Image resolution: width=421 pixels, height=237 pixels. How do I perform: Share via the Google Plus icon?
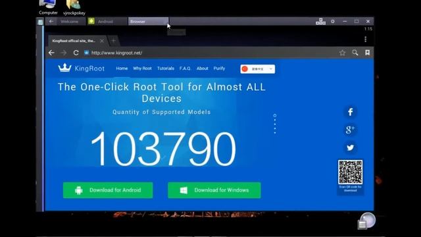[x=350, y=130]
